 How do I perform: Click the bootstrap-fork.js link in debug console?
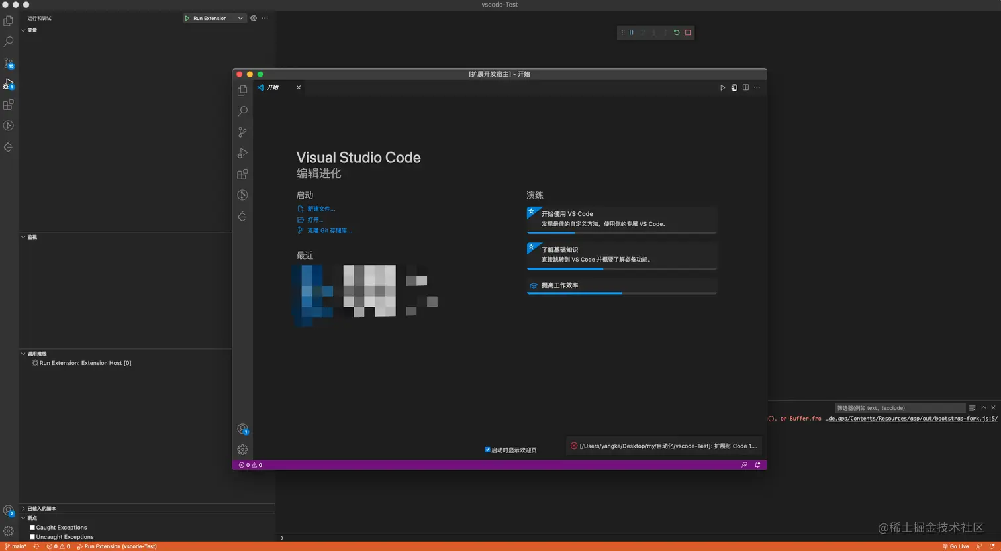[x=912, y=419]
